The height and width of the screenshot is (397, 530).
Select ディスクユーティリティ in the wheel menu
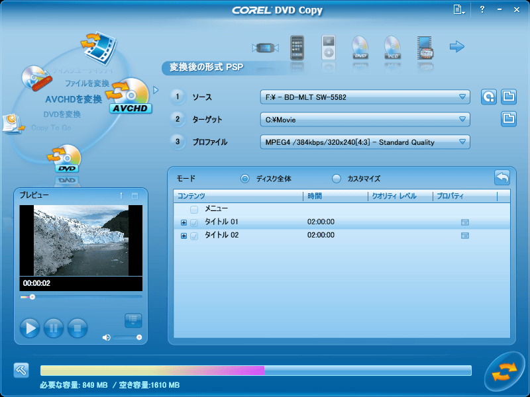pos(82,71)
